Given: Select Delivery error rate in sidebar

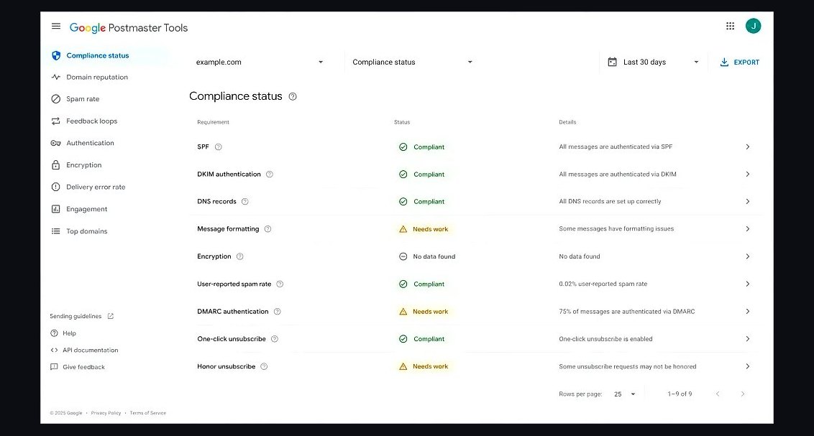Looking at the screenshot, I should point(88,187).
